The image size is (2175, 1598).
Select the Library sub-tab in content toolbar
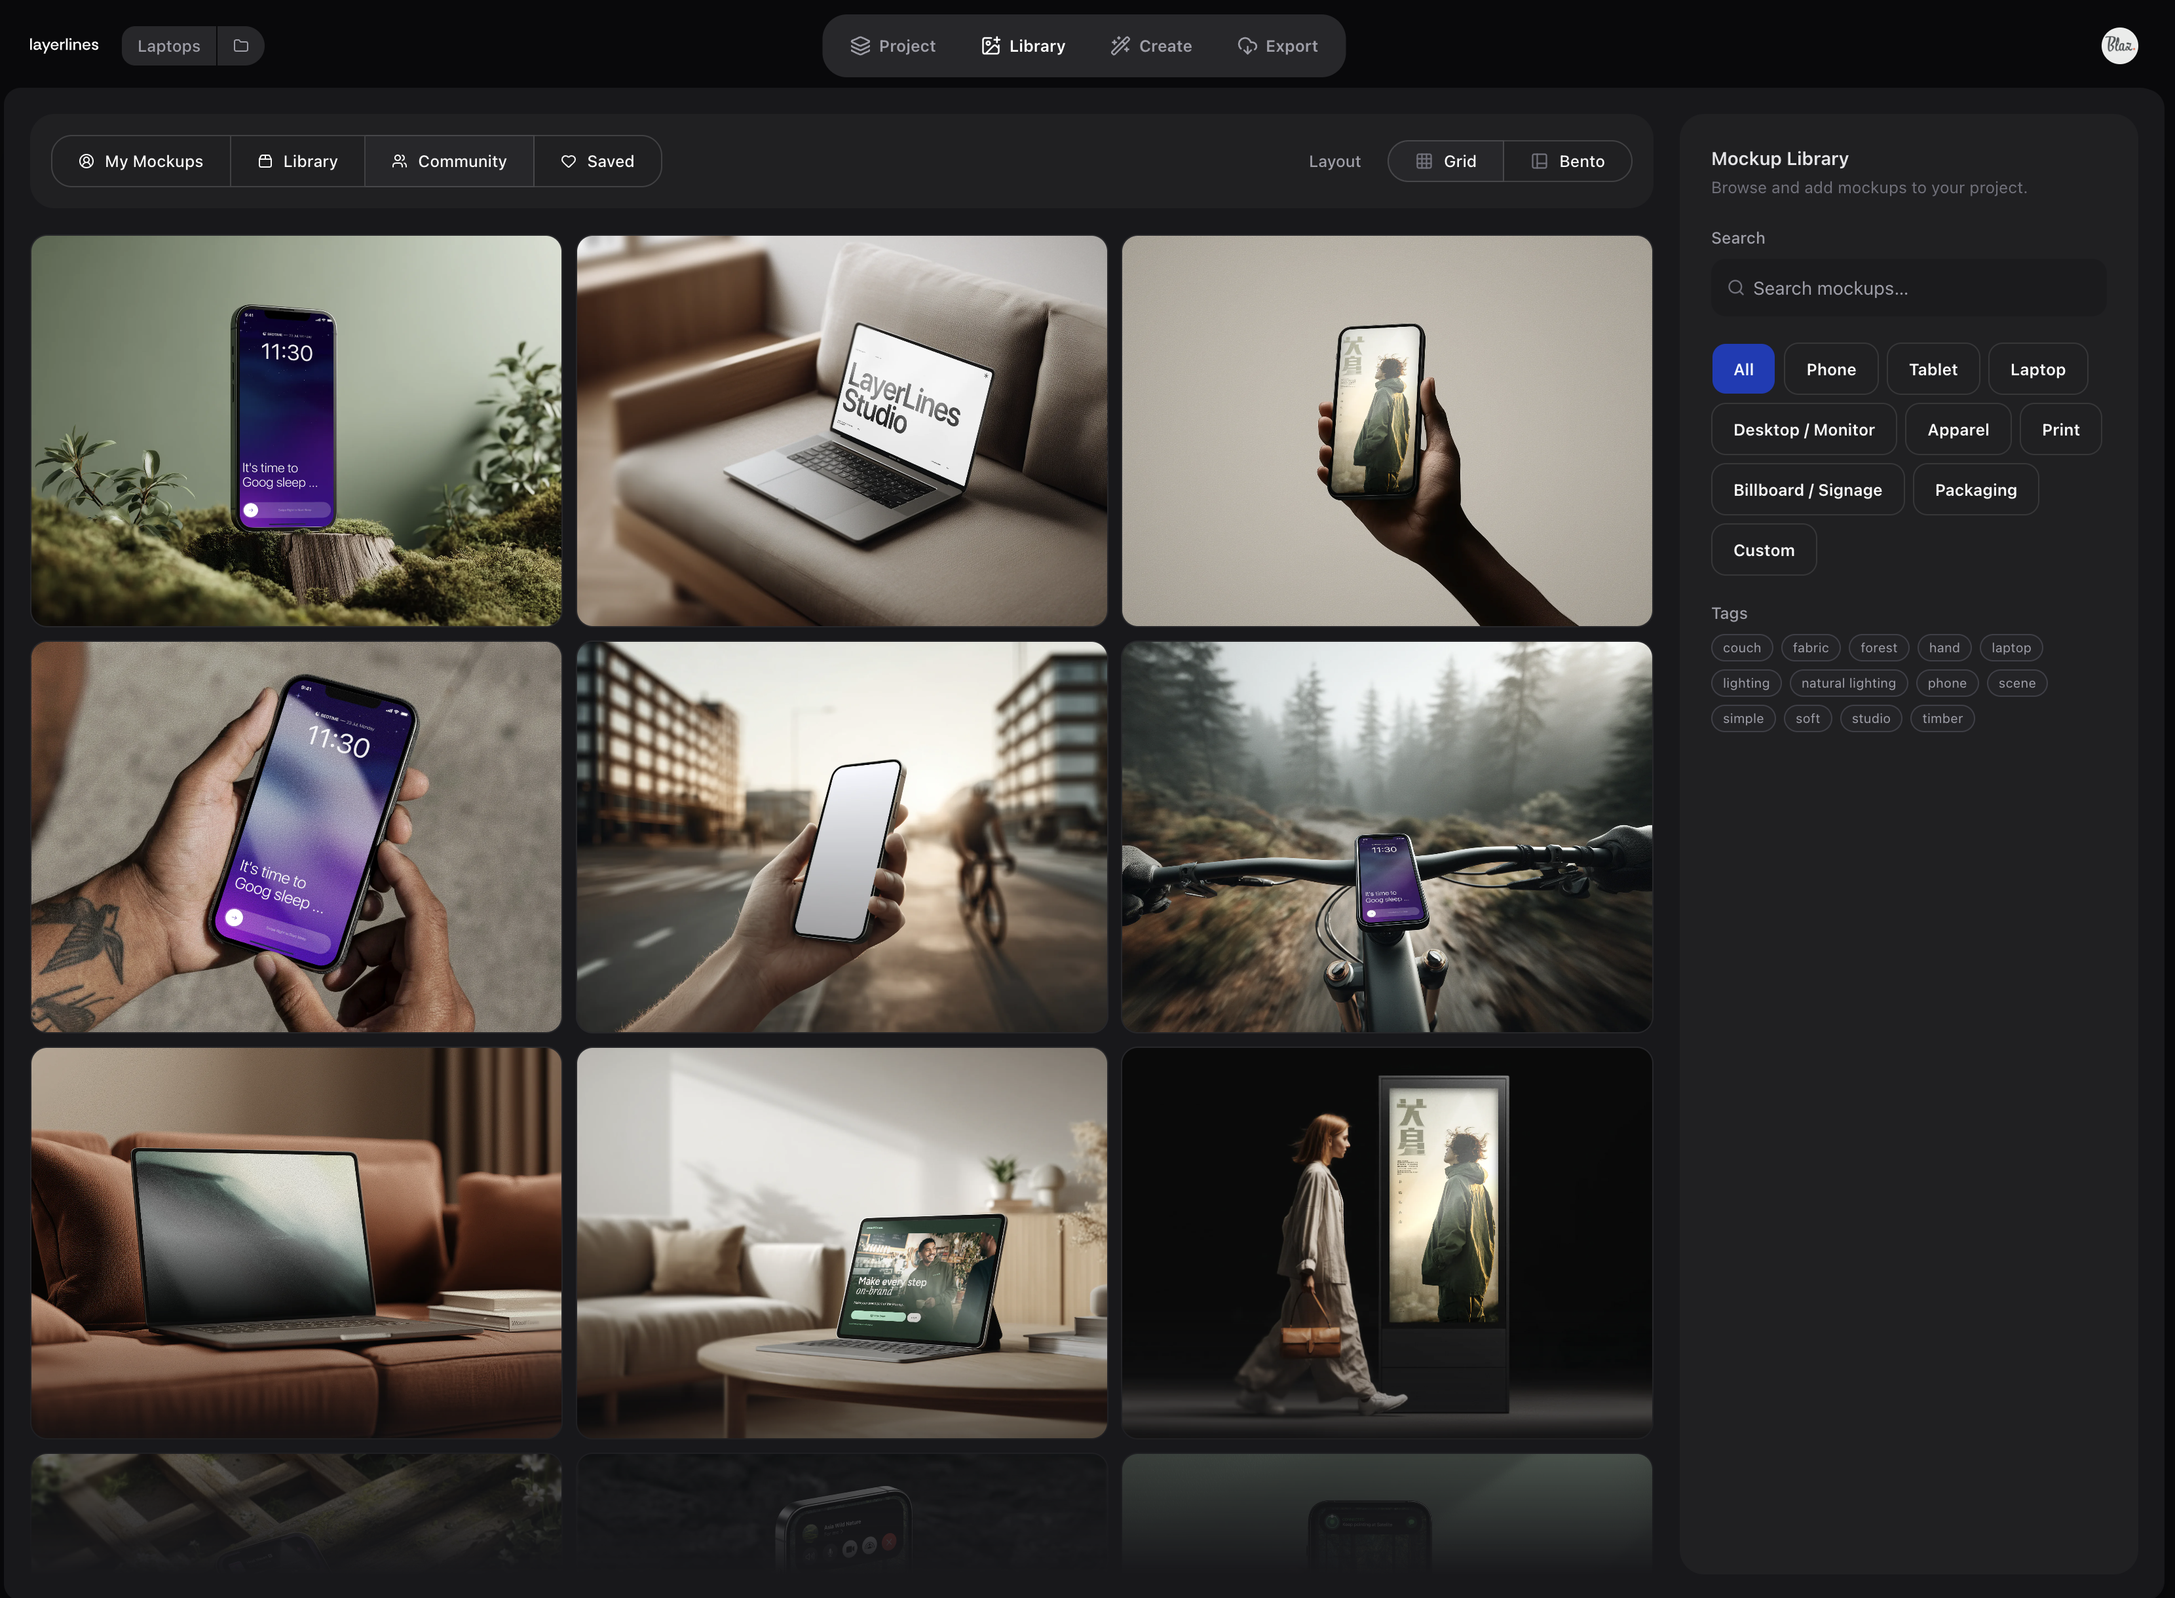[x=298, y=162]
